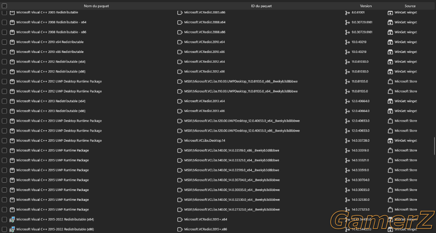Screen dimensions: 436x233
Task: Sort by the Source column header
Action: point(410,6)
